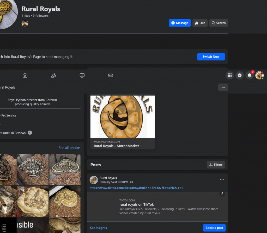
Task: Open the post Filters button
Action: pyautogui.click(x=216, y=165)
